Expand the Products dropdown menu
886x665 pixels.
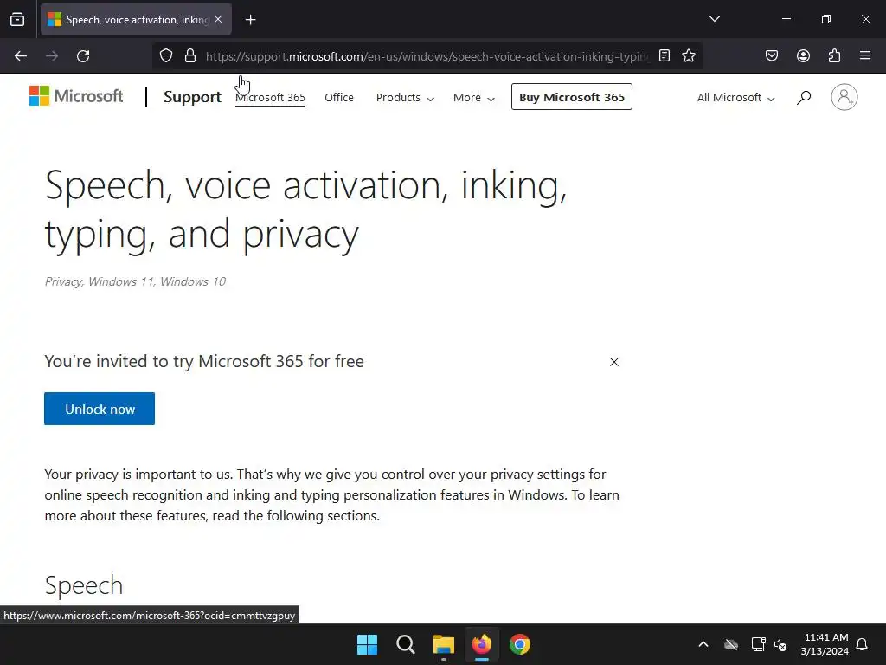tap(405, 98)
